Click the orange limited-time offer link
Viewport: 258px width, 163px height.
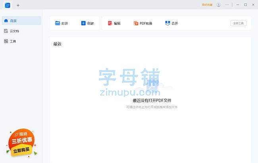tap(207, 5)
